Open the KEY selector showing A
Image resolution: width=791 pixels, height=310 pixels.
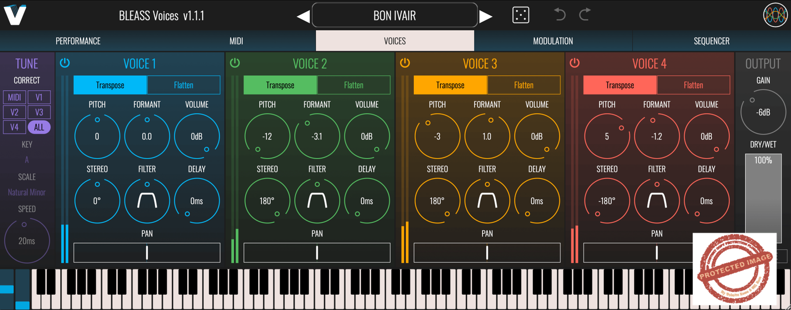coord(27,160)
